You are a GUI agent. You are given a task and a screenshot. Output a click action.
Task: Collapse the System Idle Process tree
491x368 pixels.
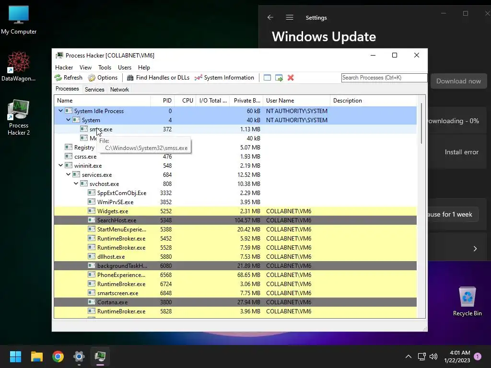[60, 111]
